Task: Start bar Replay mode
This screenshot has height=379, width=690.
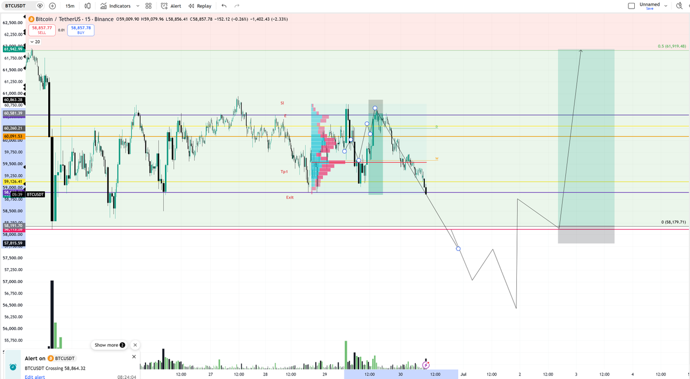Action: 200,6
